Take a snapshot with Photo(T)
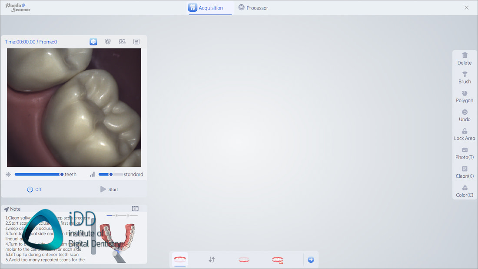Viewport: 478px width, 269px height. coord(464,153)
